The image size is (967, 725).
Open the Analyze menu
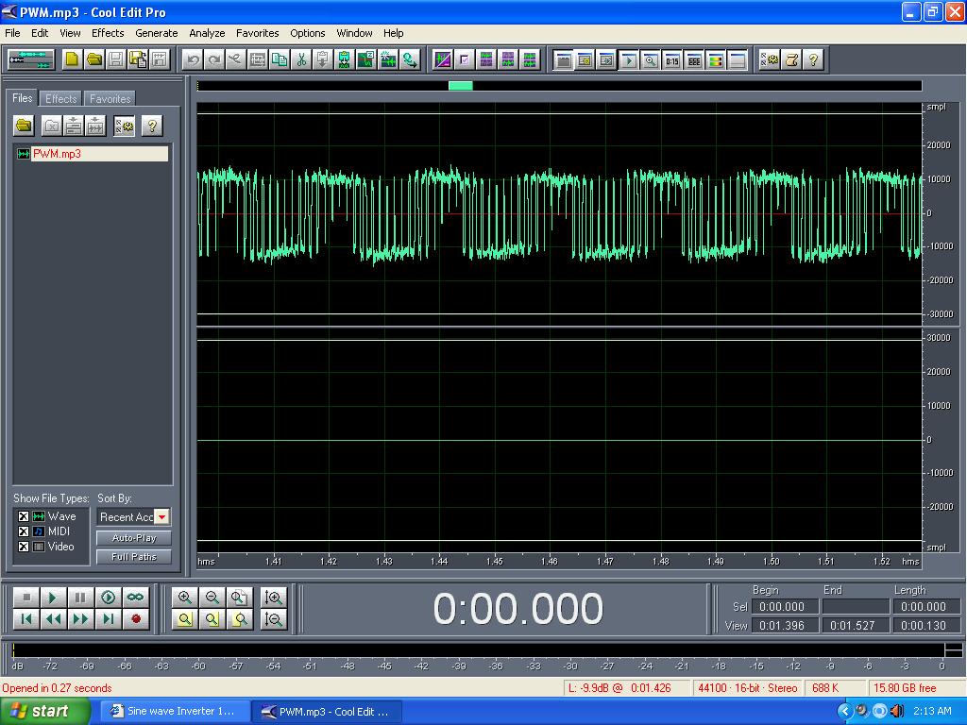pyautogui.click(x=207, y=33)
